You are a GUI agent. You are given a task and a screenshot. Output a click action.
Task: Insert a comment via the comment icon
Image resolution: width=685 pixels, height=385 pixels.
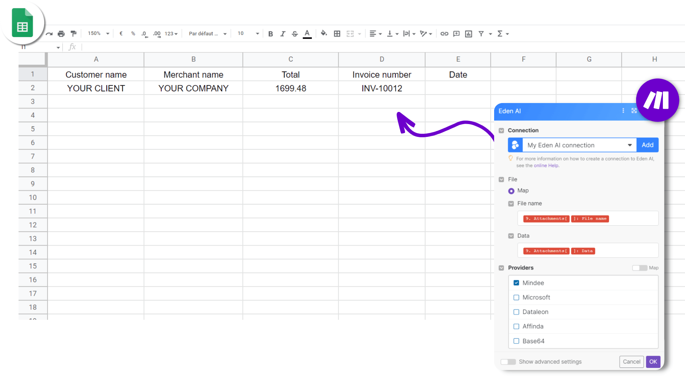(456, 34)
